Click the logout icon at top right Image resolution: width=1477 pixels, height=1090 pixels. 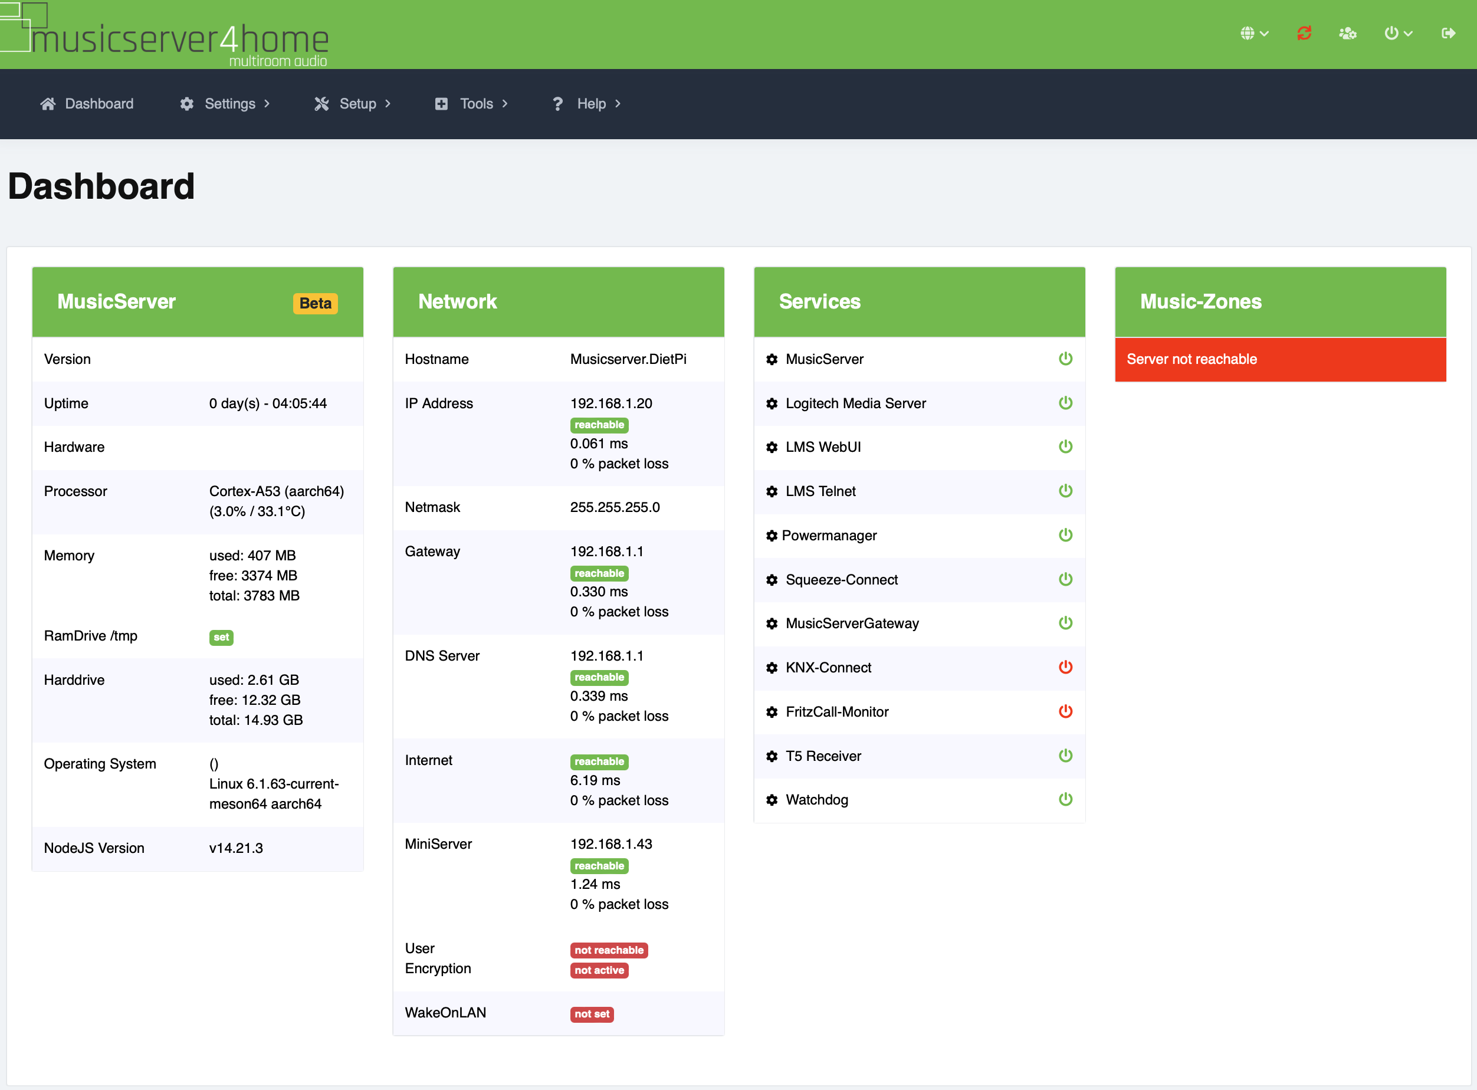(1448, 33)
